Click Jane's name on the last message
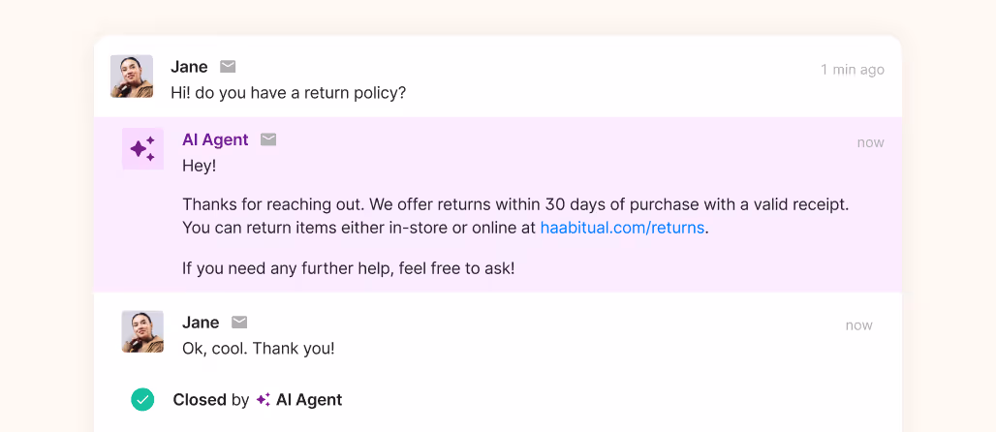The image size is (996, 432). pos(201,323)
